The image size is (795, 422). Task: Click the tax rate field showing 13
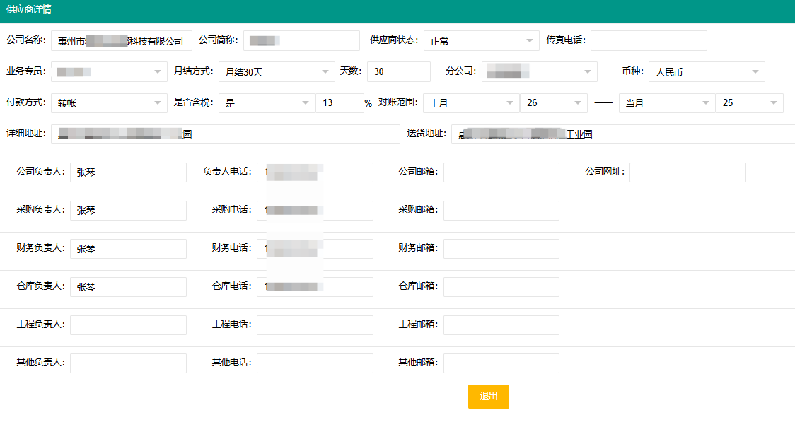[340, 102]
